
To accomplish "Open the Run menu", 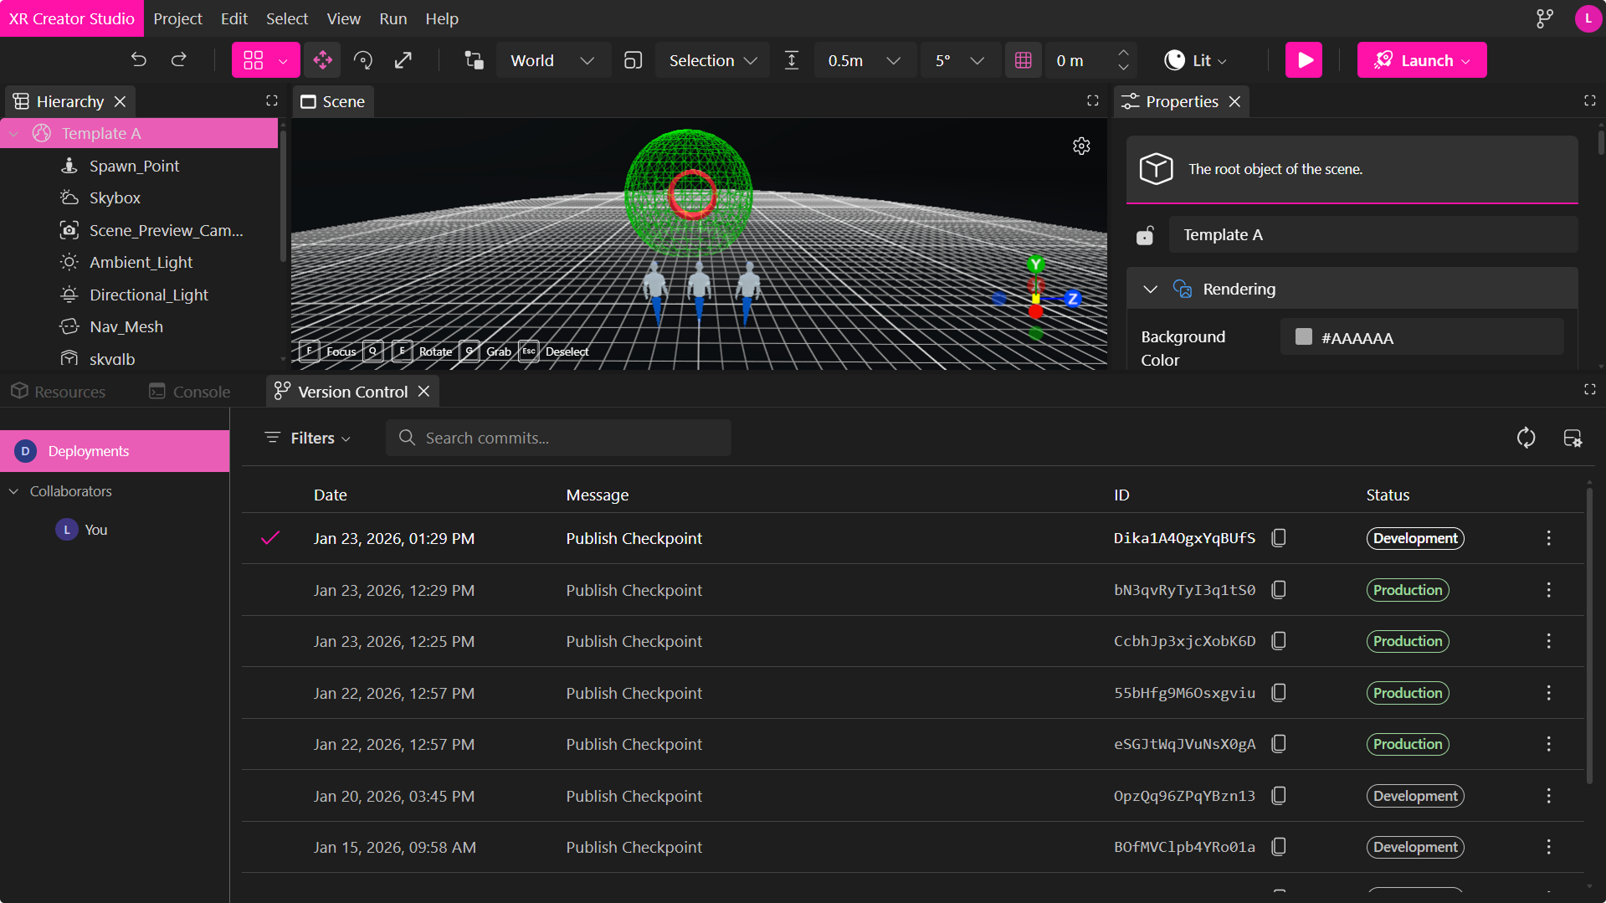I will (393, 18).
